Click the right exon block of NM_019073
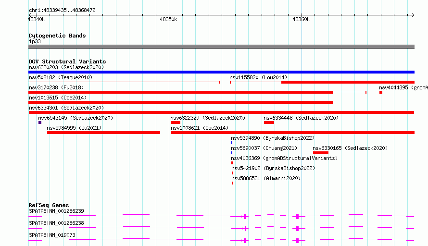 [297, 241]
